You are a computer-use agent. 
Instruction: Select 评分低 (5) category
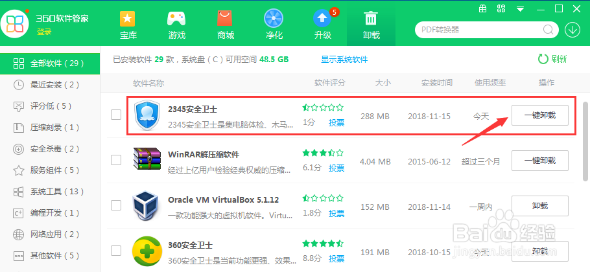(50, 106)
